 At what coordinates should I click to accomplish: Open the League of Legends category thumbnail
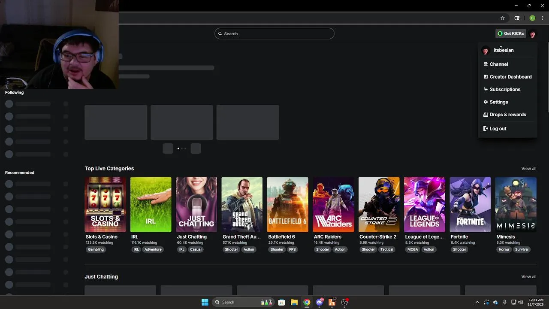point(425,205)
